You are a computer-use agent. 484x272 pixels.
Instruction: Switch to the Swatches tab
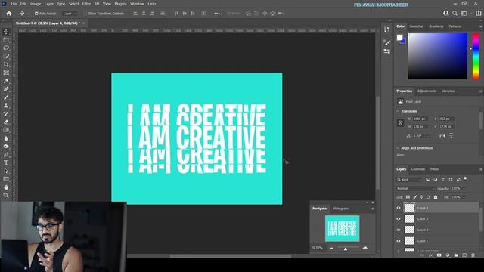pyautogui.click(x=417, y=26)
